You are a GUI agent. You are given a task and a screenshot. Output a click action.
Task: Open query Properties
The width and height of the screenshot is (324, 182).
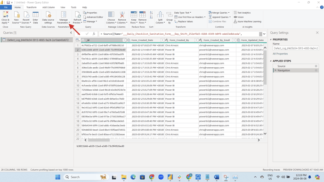tap(90, 13)
